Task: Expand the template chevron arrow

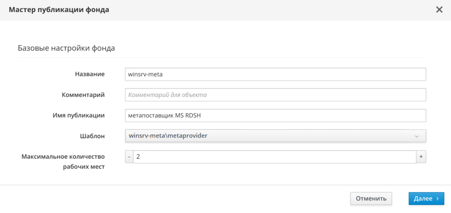Action: [x=416, y=136]
